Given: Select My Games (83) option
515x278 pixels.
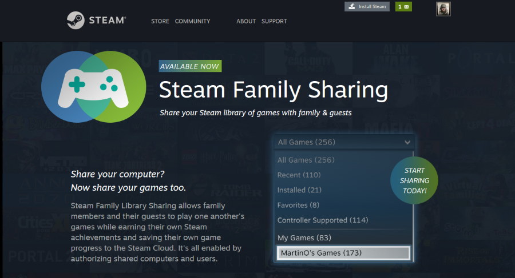Looking at the screenshot, I should pos(304,238).
